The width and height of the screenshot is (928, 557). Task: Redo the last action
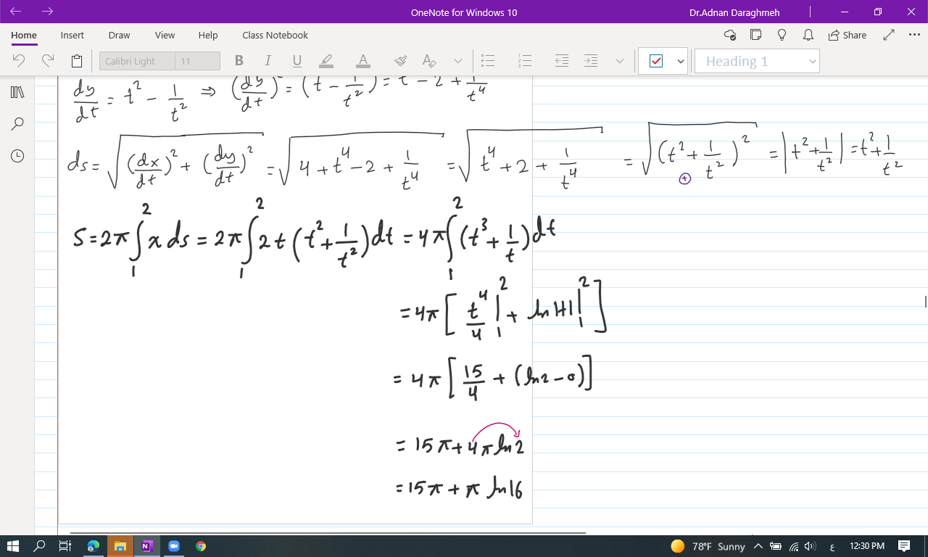[48, 61]
